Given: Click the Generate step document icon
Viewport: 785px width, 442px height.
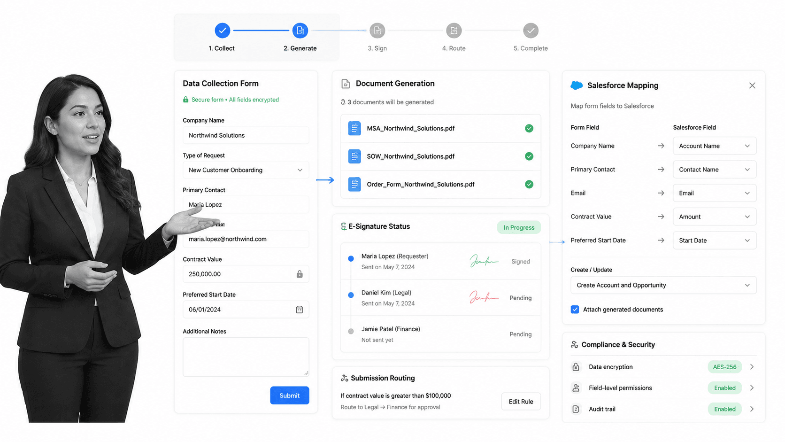Looking at the screenshot, I should tap(300, 31).
